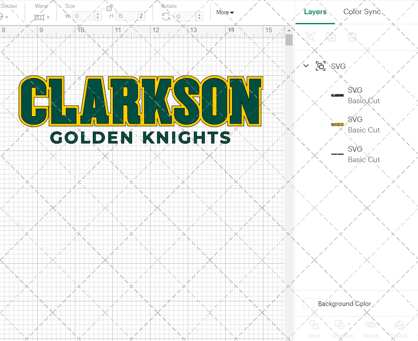
Task: Select the first SVG Basic Cut layer
Action: (x=364, y=95)
